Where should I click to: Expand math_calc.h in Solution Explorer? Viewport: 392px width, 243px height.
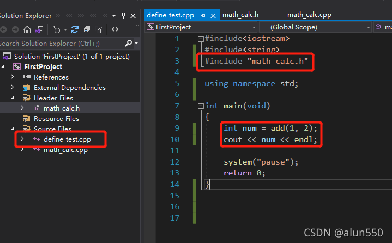point(22,108)
